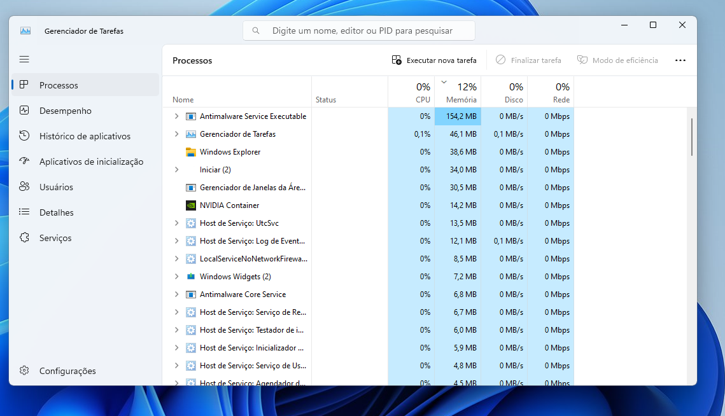725x416 pixels.
Task: Expand Host de Serviço: Log de Eventos
Action: 176,241
